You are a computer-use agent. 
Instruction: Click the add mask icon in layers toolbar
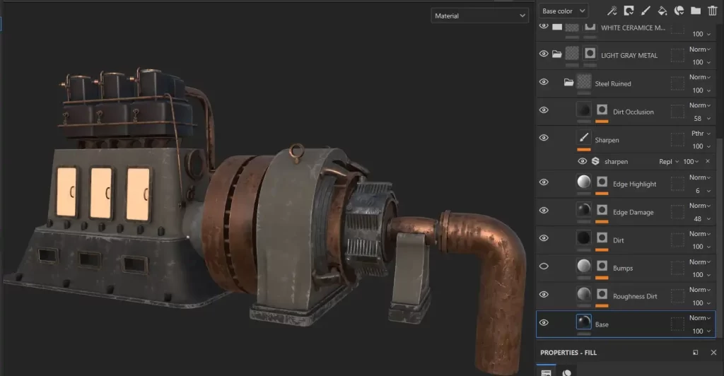629,11
